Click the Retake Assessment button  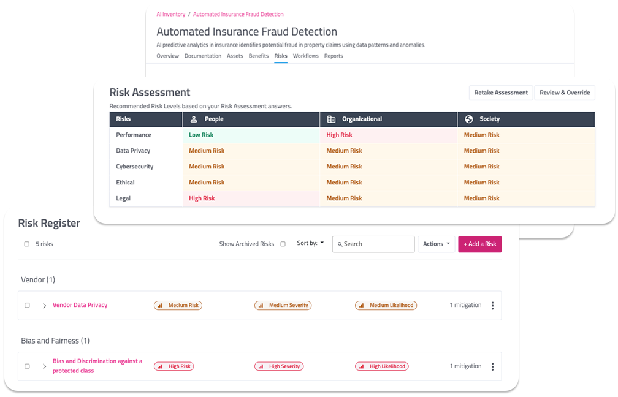click(x=501, y=93)
